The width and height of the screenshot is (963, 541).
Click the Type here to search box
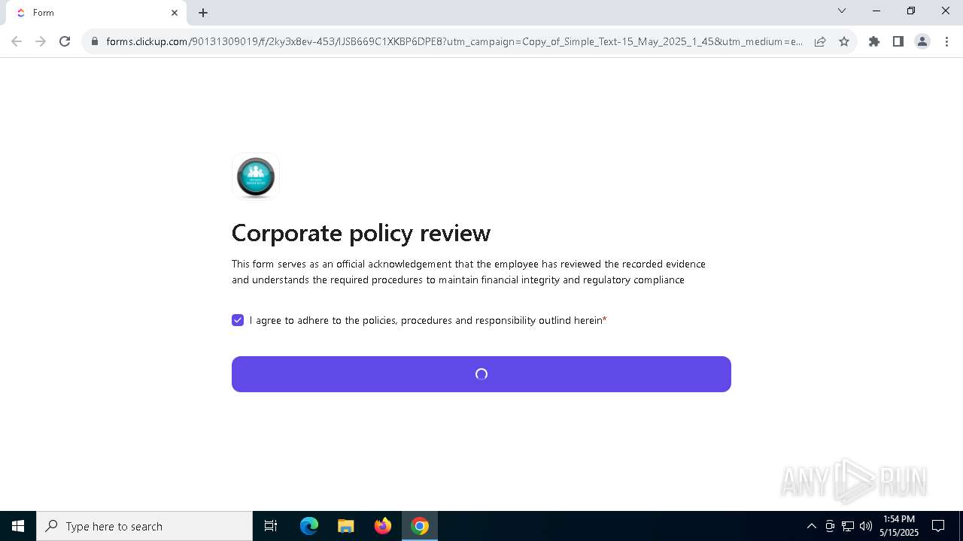(x=144, y=526)
